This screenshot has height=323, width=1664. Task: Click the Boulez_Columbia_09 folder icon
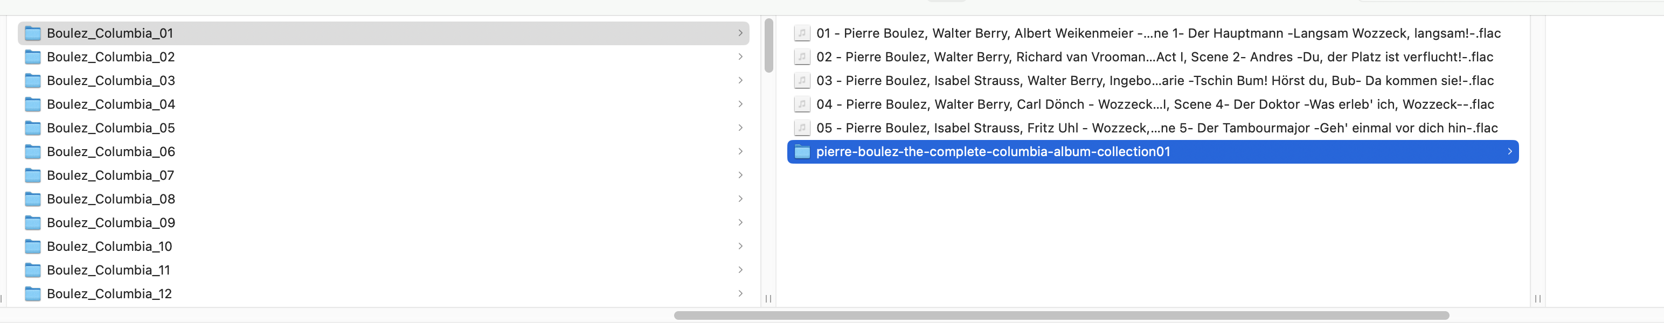[33, 222]
